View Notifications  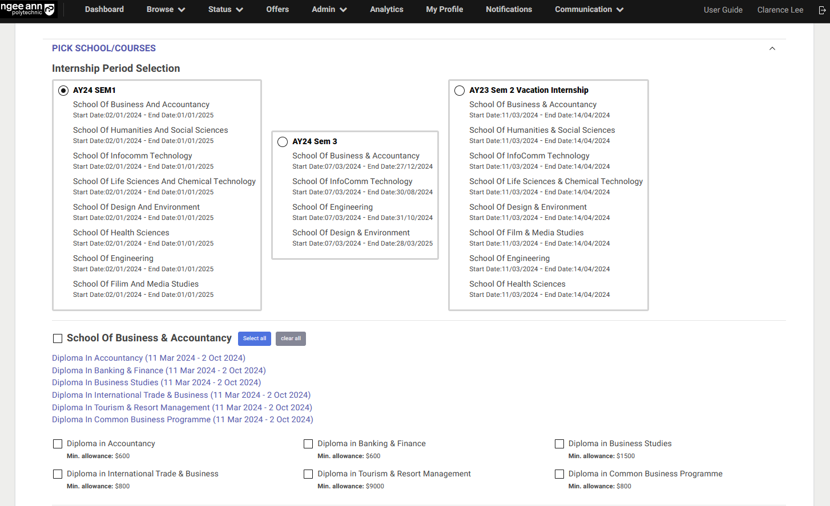coord(509,9)
